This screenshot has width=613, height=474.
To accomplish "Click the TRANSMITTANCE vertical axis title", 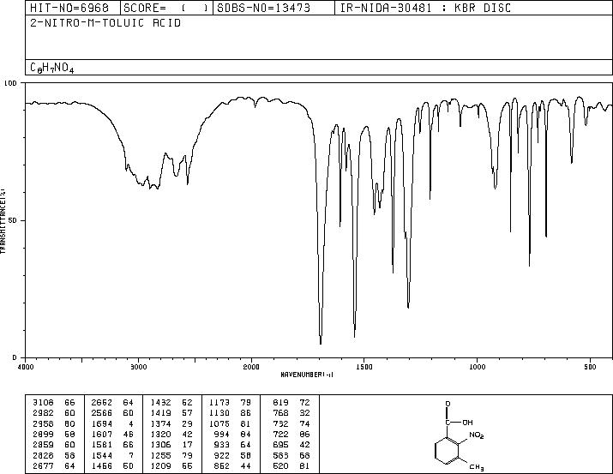I will (3, 221).
